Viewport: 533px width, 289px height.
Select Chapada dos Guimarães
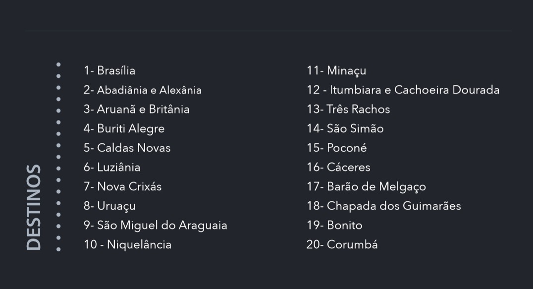coord(384,206)
